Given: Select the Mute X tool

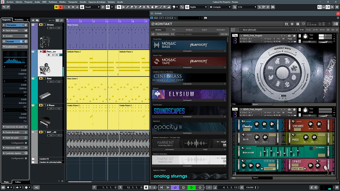Looking at the screenshot, I should [x=144, y=7].
